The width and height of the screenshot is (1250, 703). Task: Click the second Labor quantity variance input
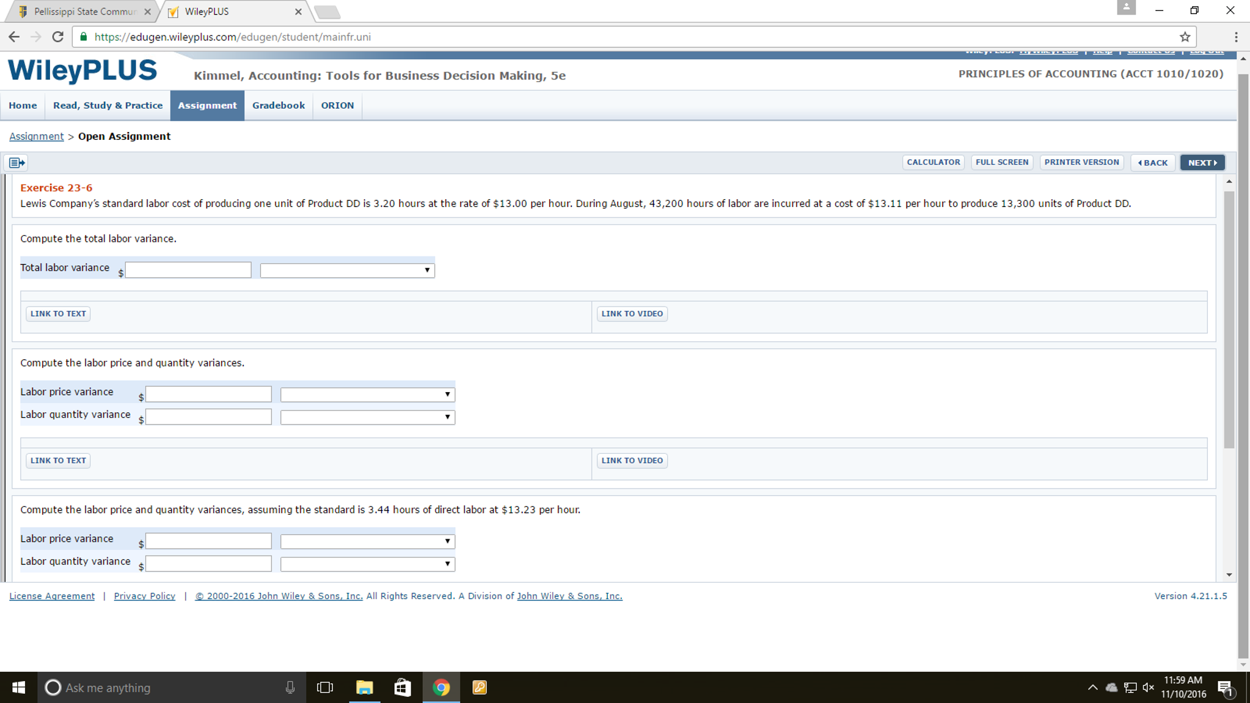tap(208, 563)
